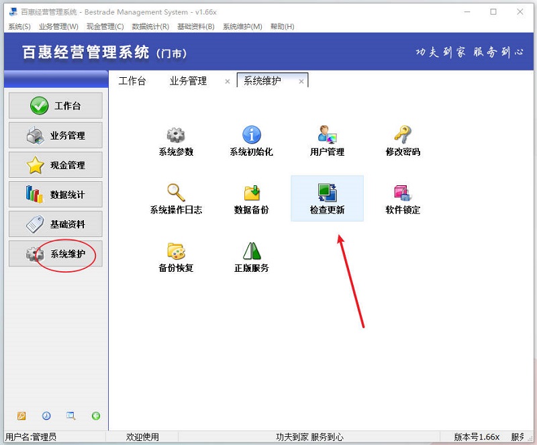Launch 数据备份 data backup
Viewport: 537px width, 445px height.
[x=252, y=198]
